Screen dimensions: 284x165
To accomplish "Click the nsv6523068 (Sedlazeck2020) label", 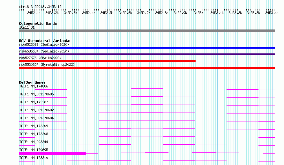I will pyautogui.click(x=44, y=45).
